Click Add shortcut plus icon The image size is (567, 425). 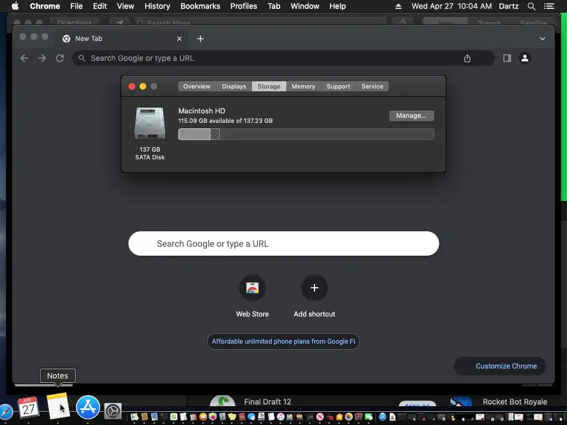click(x=315, y=288)
